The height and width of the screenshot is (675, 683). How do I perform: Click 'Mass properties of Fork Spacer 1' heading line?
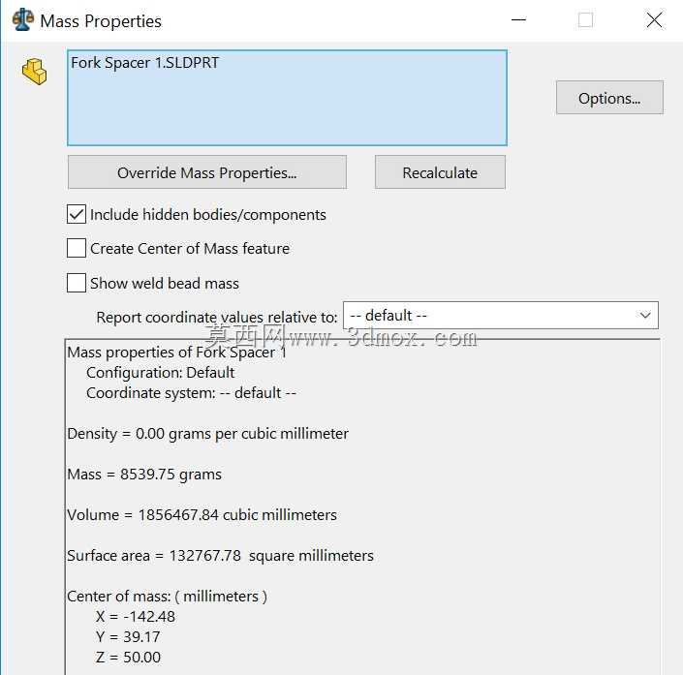pyautogui.click(x=177, y=353)
